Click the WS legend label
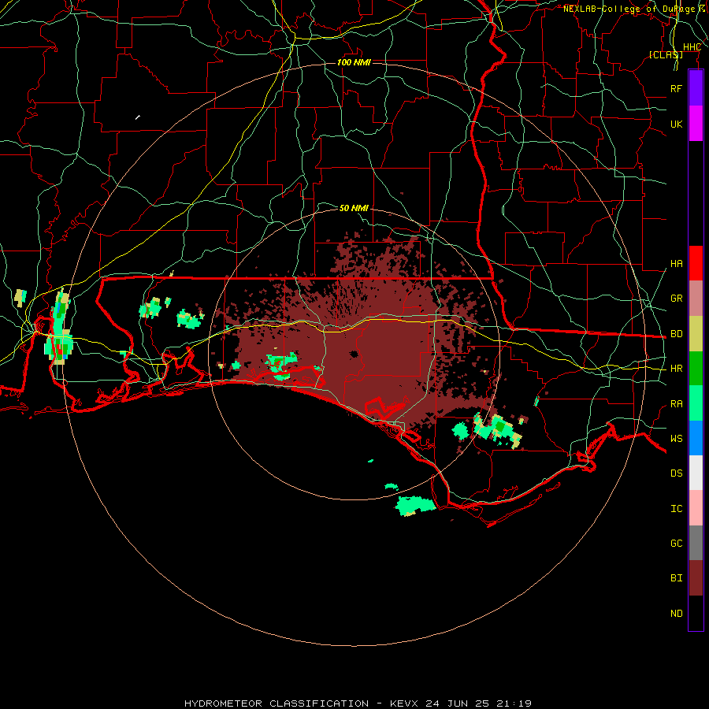This screenshot has width=709, height=709. (x=676, y=438)
